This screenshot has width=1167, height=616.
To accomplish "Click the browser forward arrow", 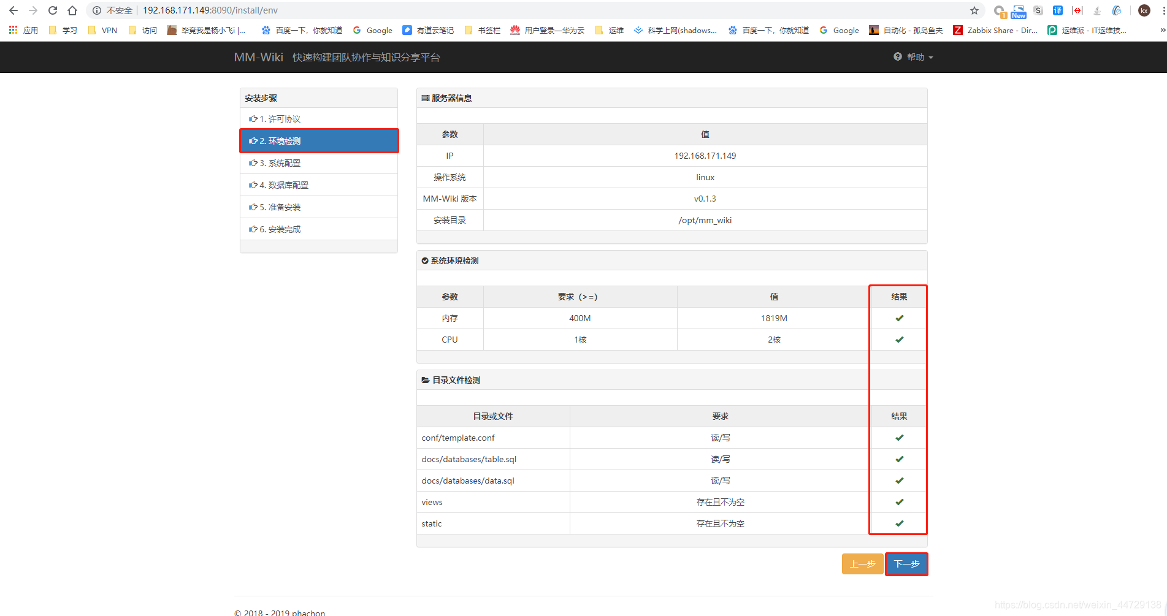I will click(33, 10).
